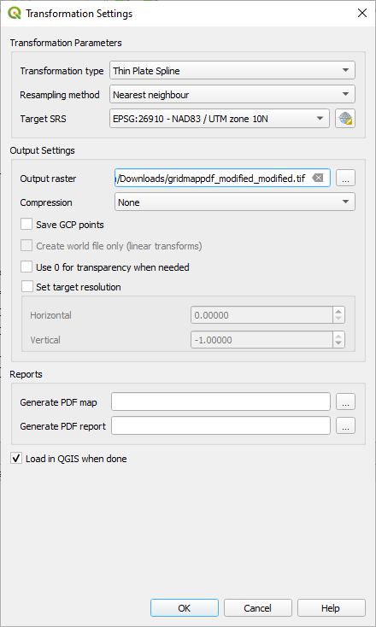Image resolution: width=376 pixels, height=627 pixels.
Task: Open the CRS selector globe icon
Action: [345, 119]
